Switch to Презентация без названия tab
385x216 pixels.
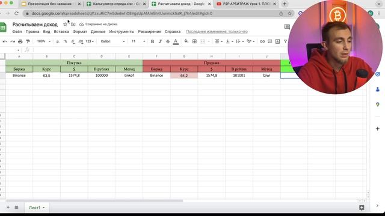click(x=51, y=4)
